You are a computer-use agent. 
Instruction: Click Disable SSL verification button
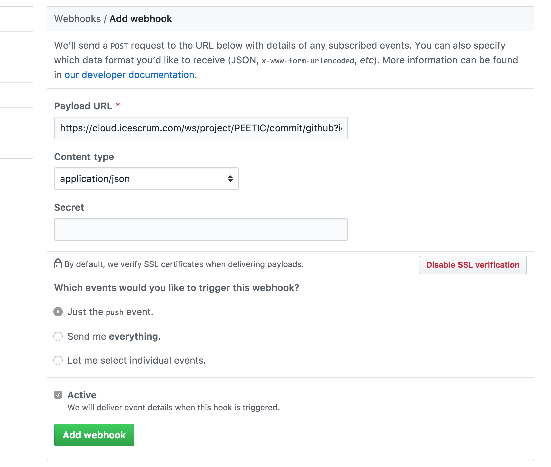(473, 265)
